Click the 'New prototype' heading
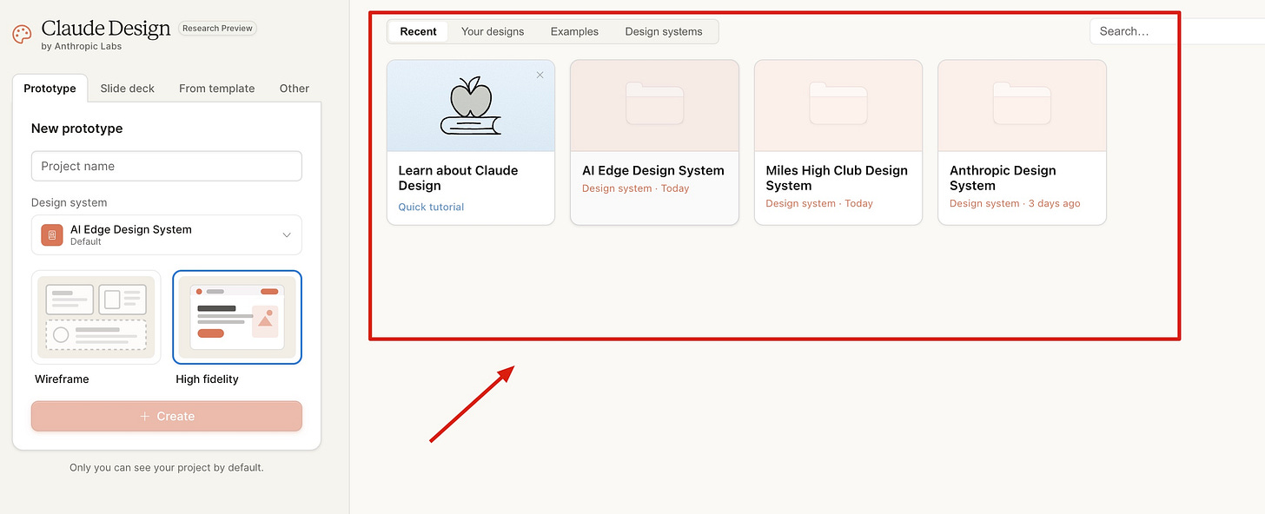 click(x=76, y=128)
